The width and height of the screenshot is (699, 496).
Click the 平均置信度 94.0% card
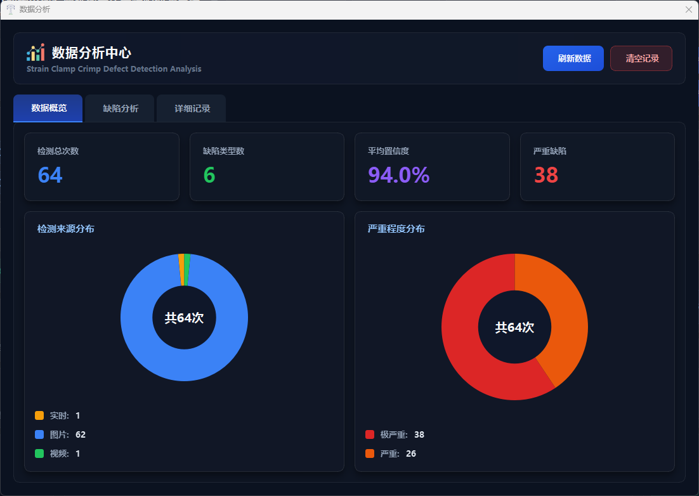click(x=432, y=167)
